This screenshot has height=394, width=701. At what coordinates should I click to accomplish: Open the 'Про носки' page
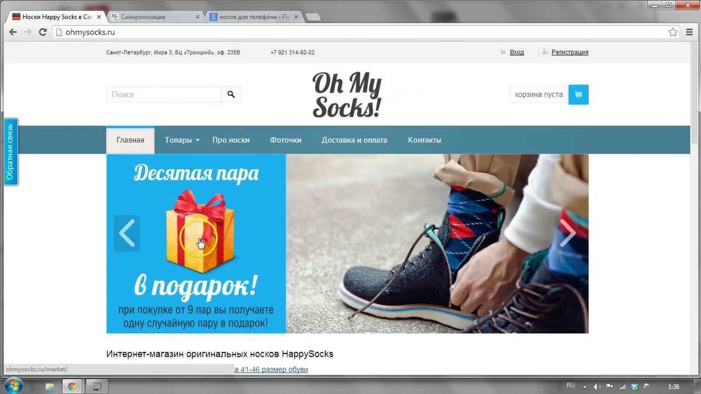pyautogui.click(x=231, y=140)
